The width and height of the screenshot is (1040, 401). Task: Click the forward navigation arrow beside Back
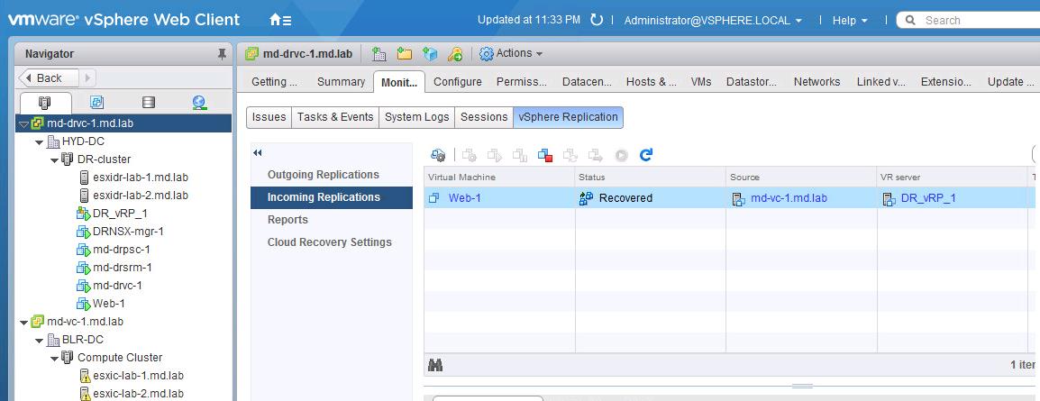click(88, 78)
